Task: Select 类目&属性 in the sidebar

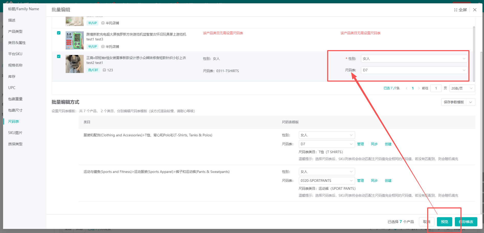Action: [17, 43]
